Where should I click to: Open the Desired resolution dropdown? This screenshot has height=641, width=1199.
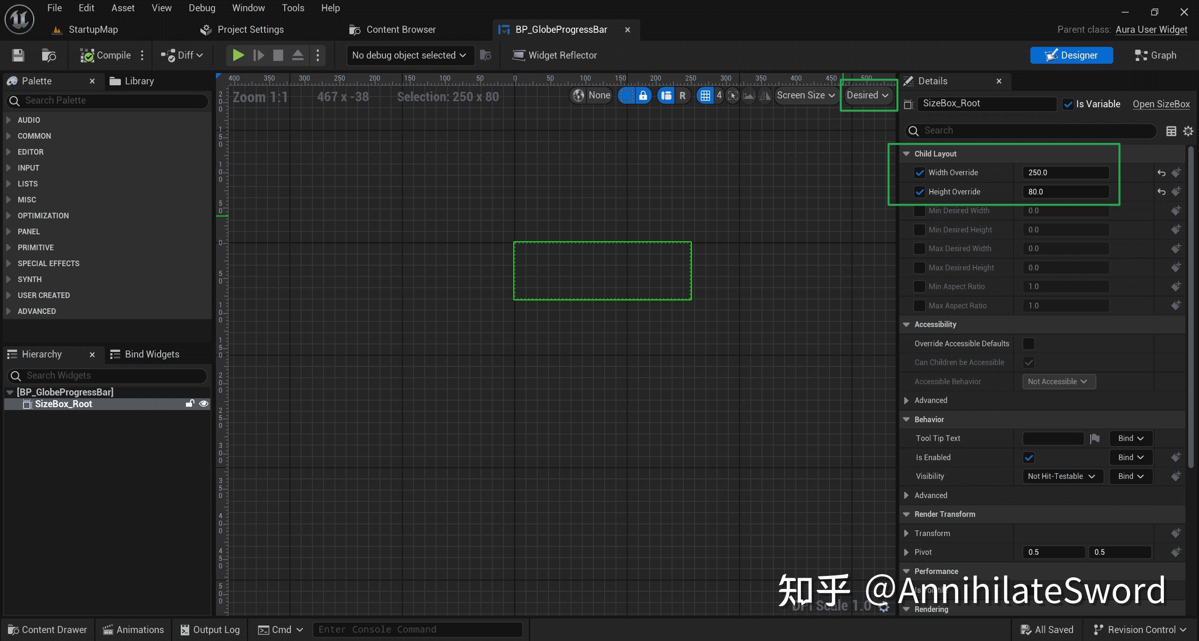[x=867, y=95]
